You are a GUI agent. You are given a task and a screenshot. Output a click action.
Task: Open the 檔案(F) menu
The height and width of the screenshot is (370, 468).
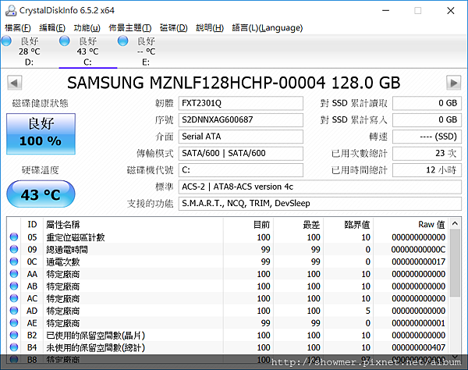pos(18,28)
